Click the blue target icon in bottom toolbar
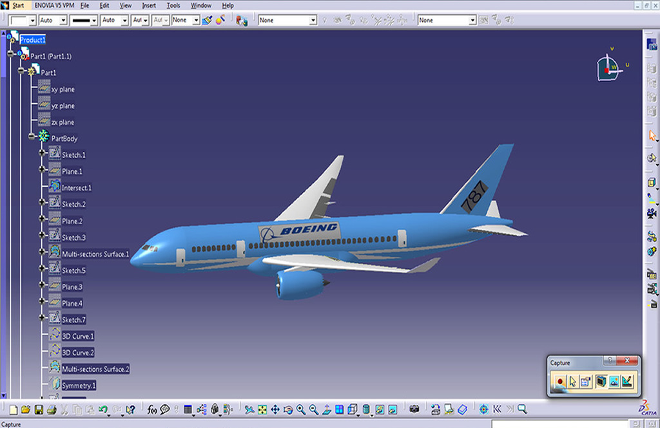The image size is (660, 428). click(483, 409)
